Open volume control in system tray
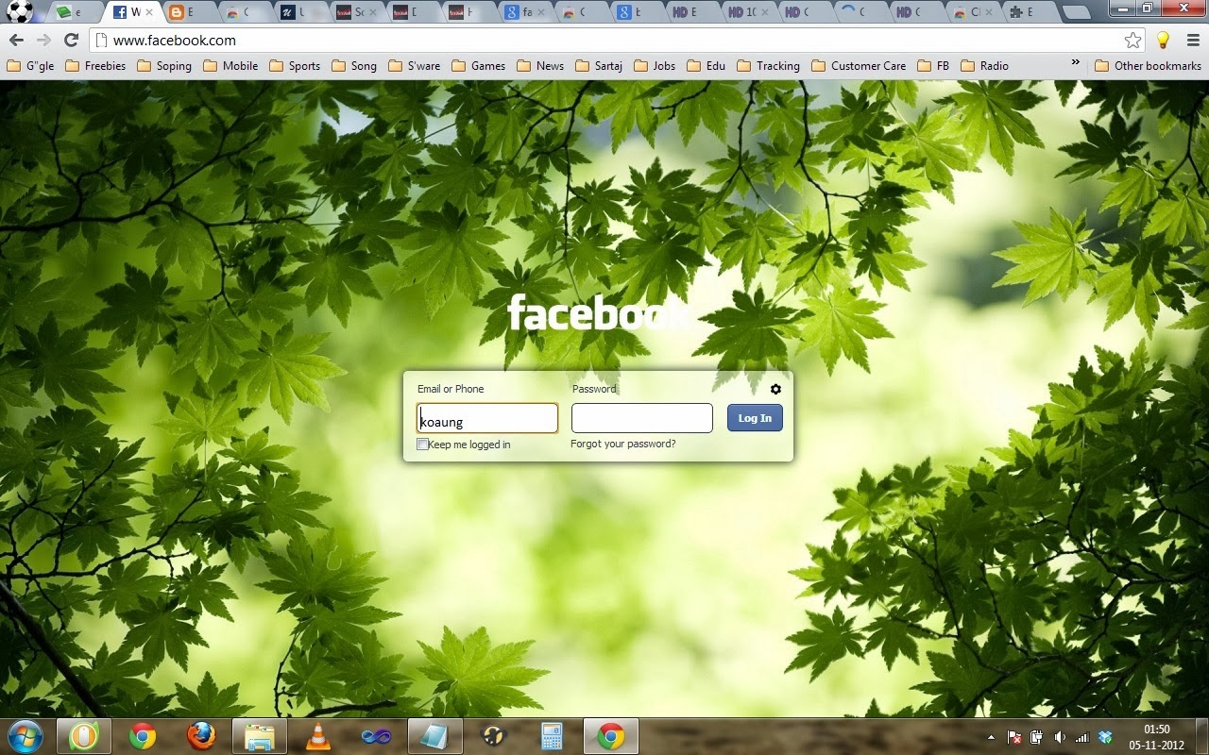The height and width of the screenshot is (755, 1209). [x=1059, y=737]
